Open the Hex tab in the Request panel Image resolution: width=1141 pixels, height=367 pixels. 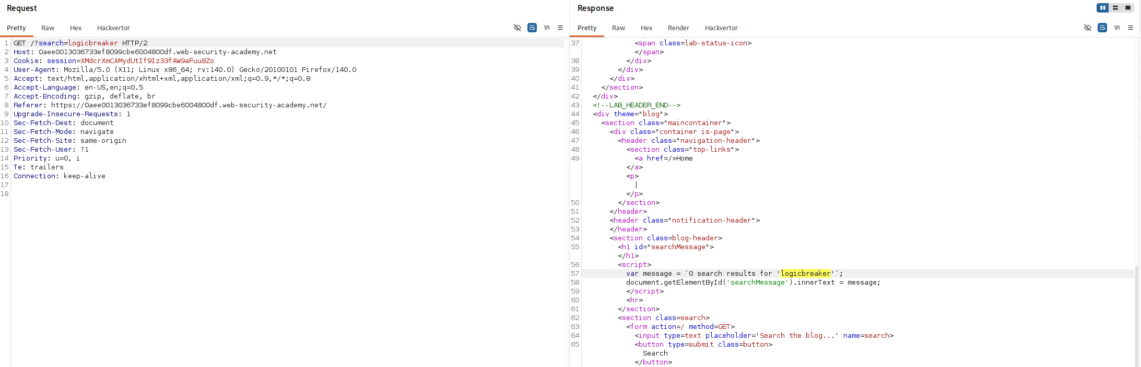click(76, 28)
